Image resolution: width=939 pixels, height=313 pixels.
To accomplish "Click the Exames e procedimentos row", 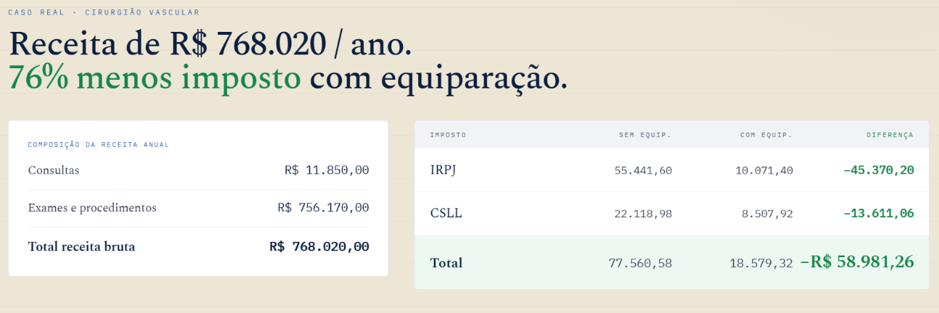I will click(x=199, y=208).
